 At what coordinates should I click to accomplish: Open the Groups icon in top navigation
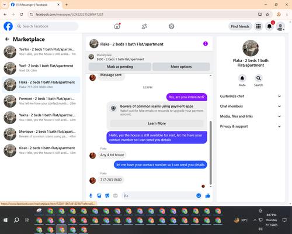pyautogui.click(x=172, y=26)
